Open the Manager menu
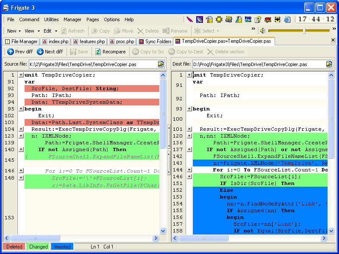The height and width of the screenshot is (254, 339). (72, 19)
